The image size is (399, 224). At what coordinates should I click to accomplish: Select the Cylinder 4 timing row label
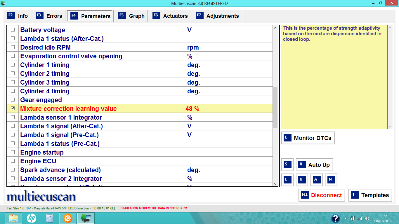45,91
